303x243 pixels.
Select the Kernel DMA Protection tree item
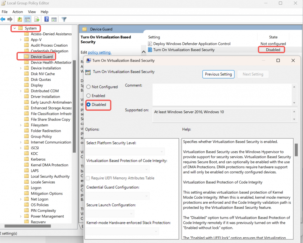point(49,165)
